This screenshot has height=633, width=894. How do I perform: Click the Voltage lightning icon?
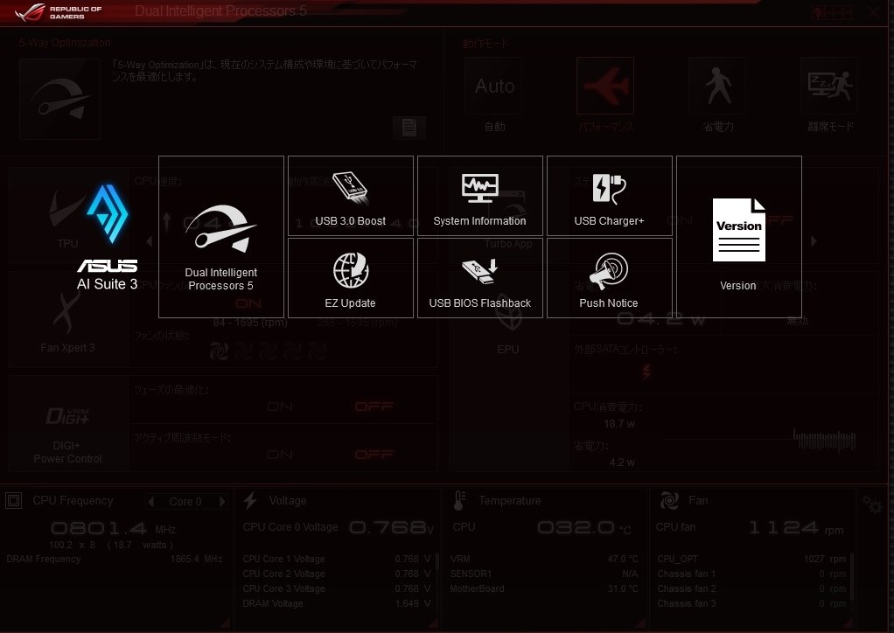pyautogui.click(x=250, y=501)
